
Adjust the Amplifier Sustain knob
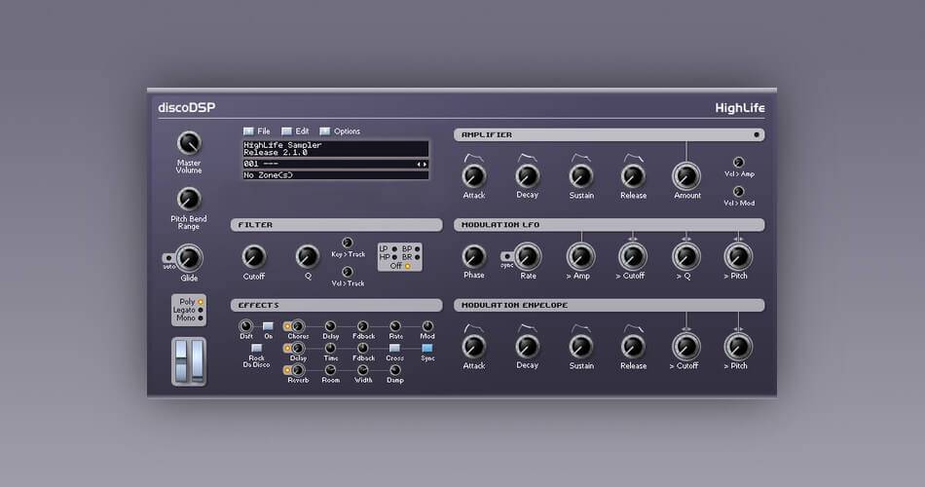(x=581, y=176)
